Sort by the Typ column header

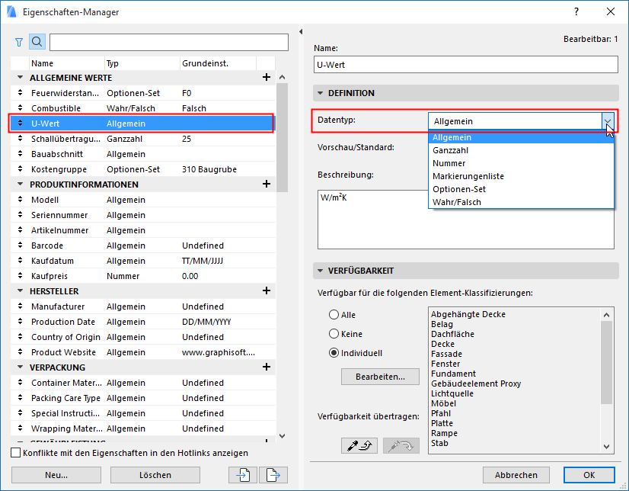point(142,63)
